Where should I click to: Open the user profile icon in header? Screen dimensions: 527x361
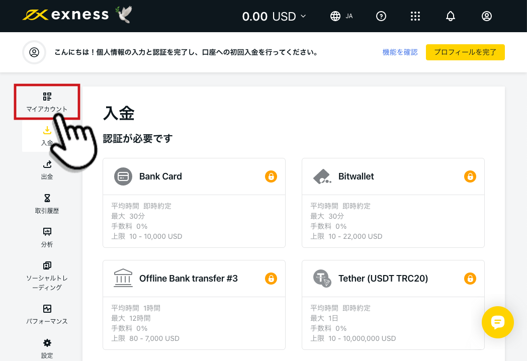[486, 16]
